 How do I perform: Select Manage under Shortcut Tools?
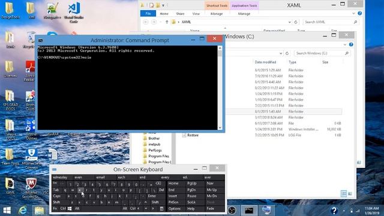coord(217,14)
